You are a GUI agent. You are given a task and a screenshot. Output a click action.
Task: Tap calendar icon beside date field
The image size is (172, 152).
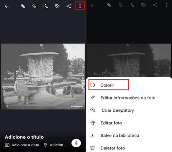tap(7, 145)
